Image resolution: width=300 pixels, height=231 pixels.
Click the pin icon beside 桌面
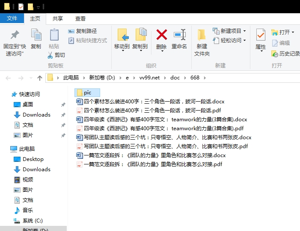[x=63, y=105]
